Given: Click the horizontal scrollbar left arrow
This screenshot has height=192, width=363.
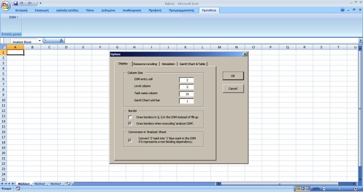Looking at the screenshot, I should pos(219,184).
